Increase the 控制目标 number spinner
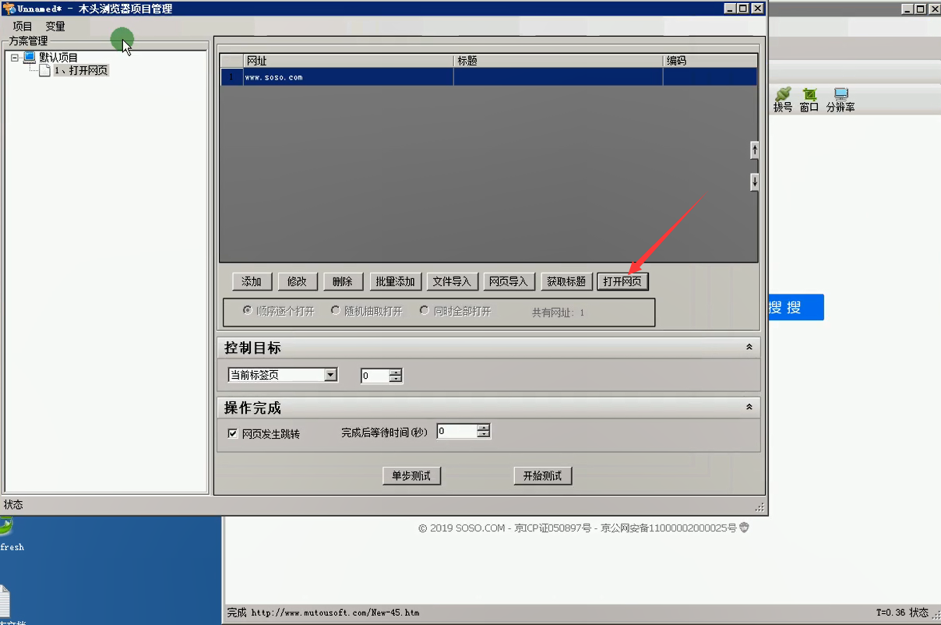 click(396, 372)
